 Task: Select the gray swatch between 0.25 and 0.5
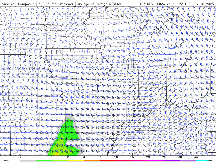tap(28, 161)
